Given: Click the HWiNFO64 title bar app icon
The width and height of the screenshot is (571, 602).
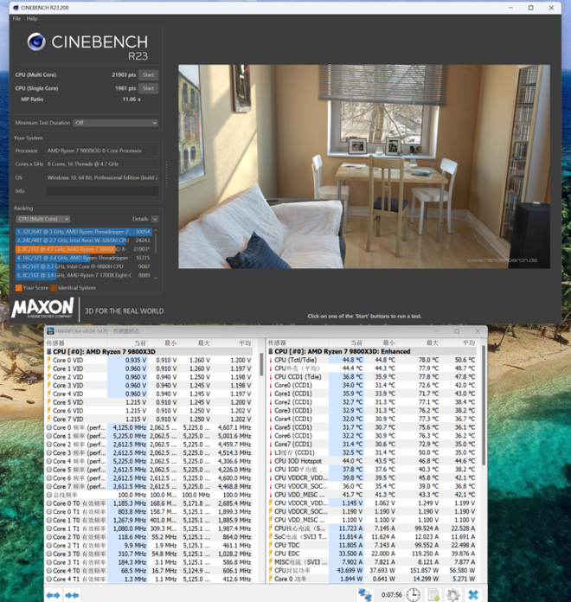Looking at the screenshot, I should coord(51,331).
